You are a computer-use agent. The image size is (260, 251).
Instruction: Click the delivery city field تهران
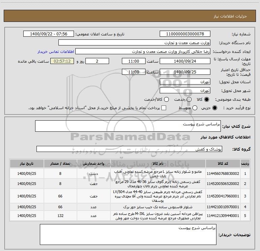click(185, 91)
